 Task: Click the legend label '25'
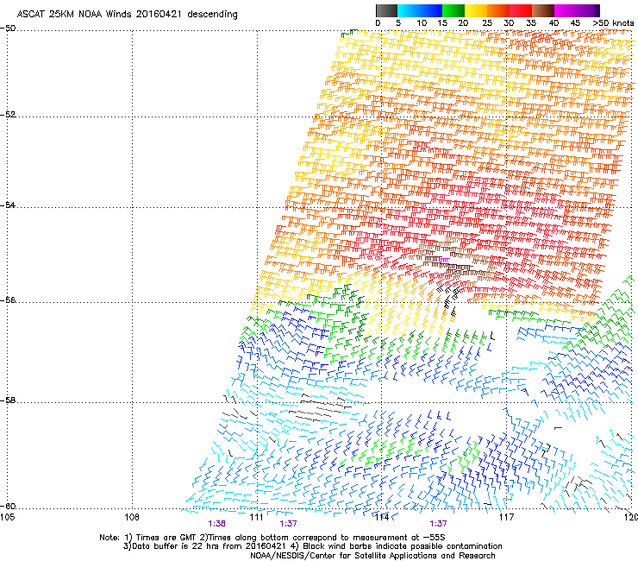[x=487, y=22]
